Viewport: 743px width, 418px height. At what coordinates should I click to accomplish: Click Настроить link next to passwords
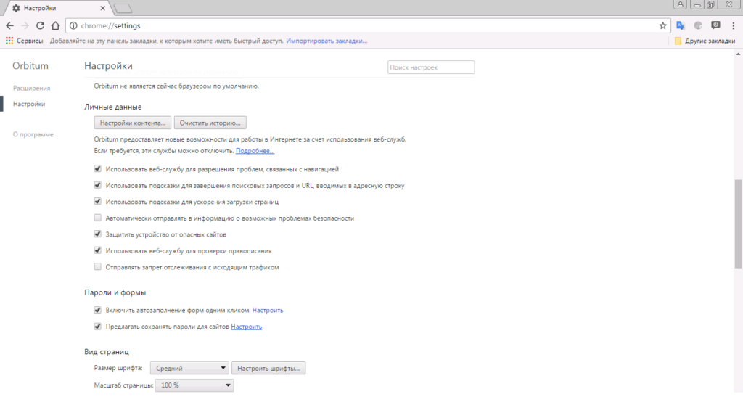(247, 327)
